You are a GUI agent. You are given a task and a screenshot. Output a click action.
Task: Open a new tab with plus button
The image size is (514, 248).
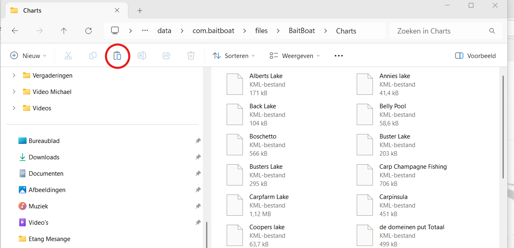click(x=140, y=11)
